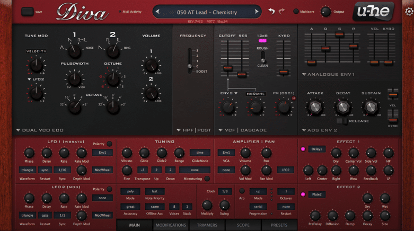Viewport: 414px width, 231px height.
Task: Click the preset name display
Action: click(208, 12)
